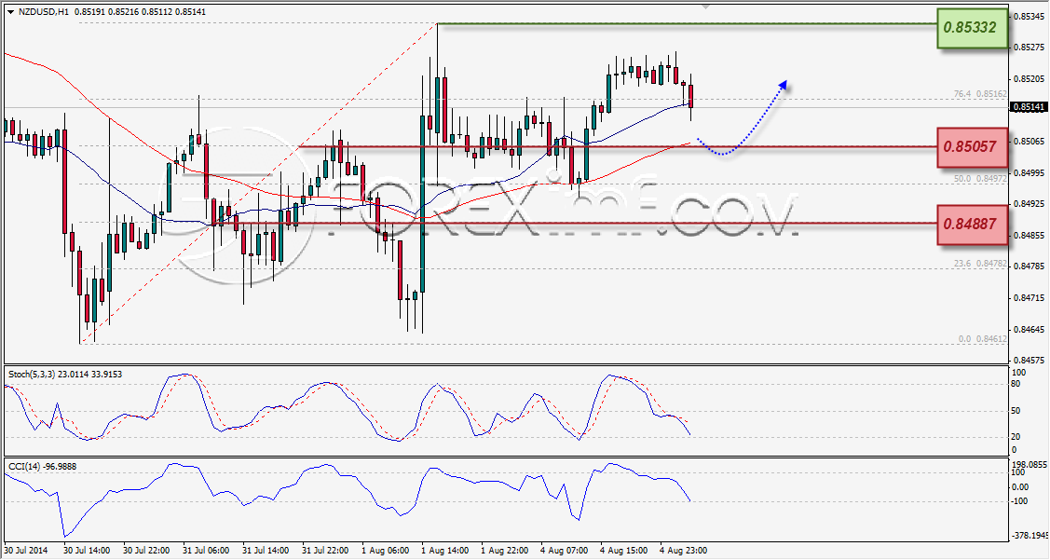
Task: Click the 0.84925 price scale value
Action: click(x=1028, y=203)
